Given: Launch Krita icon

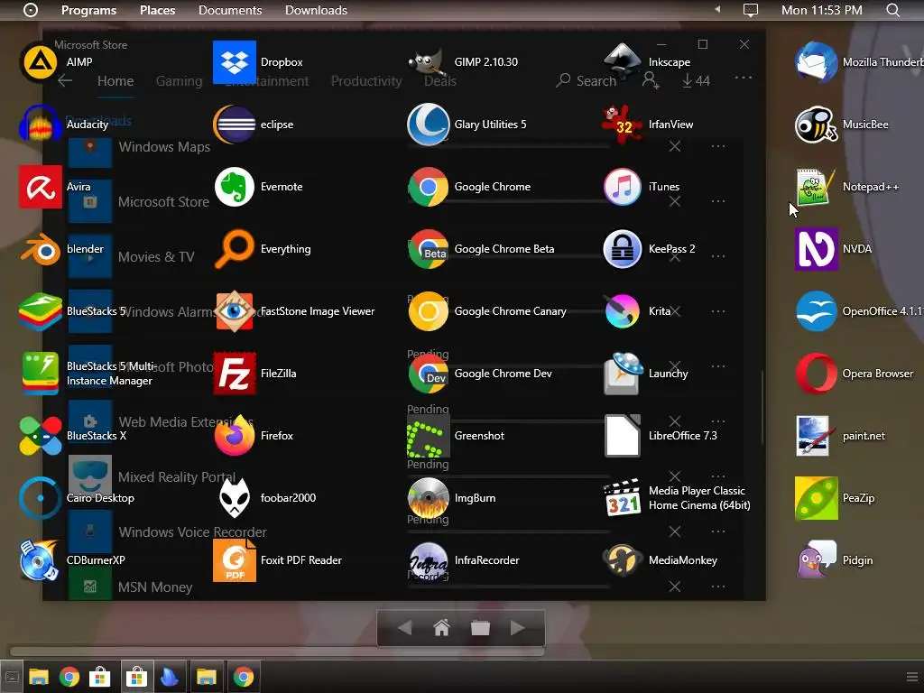Looking at the screenshot, I should [x=623, y=311].
